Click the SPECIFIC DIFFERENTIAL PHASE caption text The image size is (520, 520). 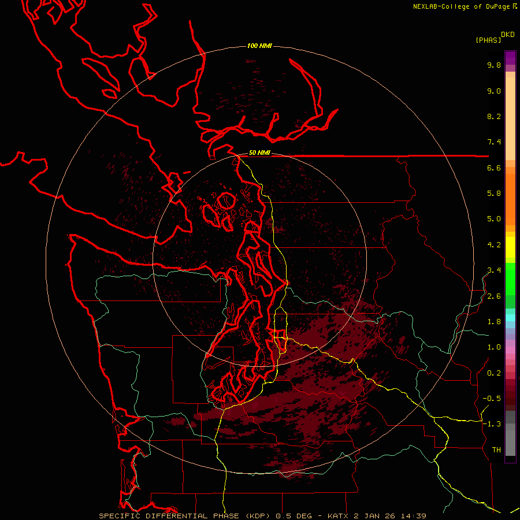169,516
